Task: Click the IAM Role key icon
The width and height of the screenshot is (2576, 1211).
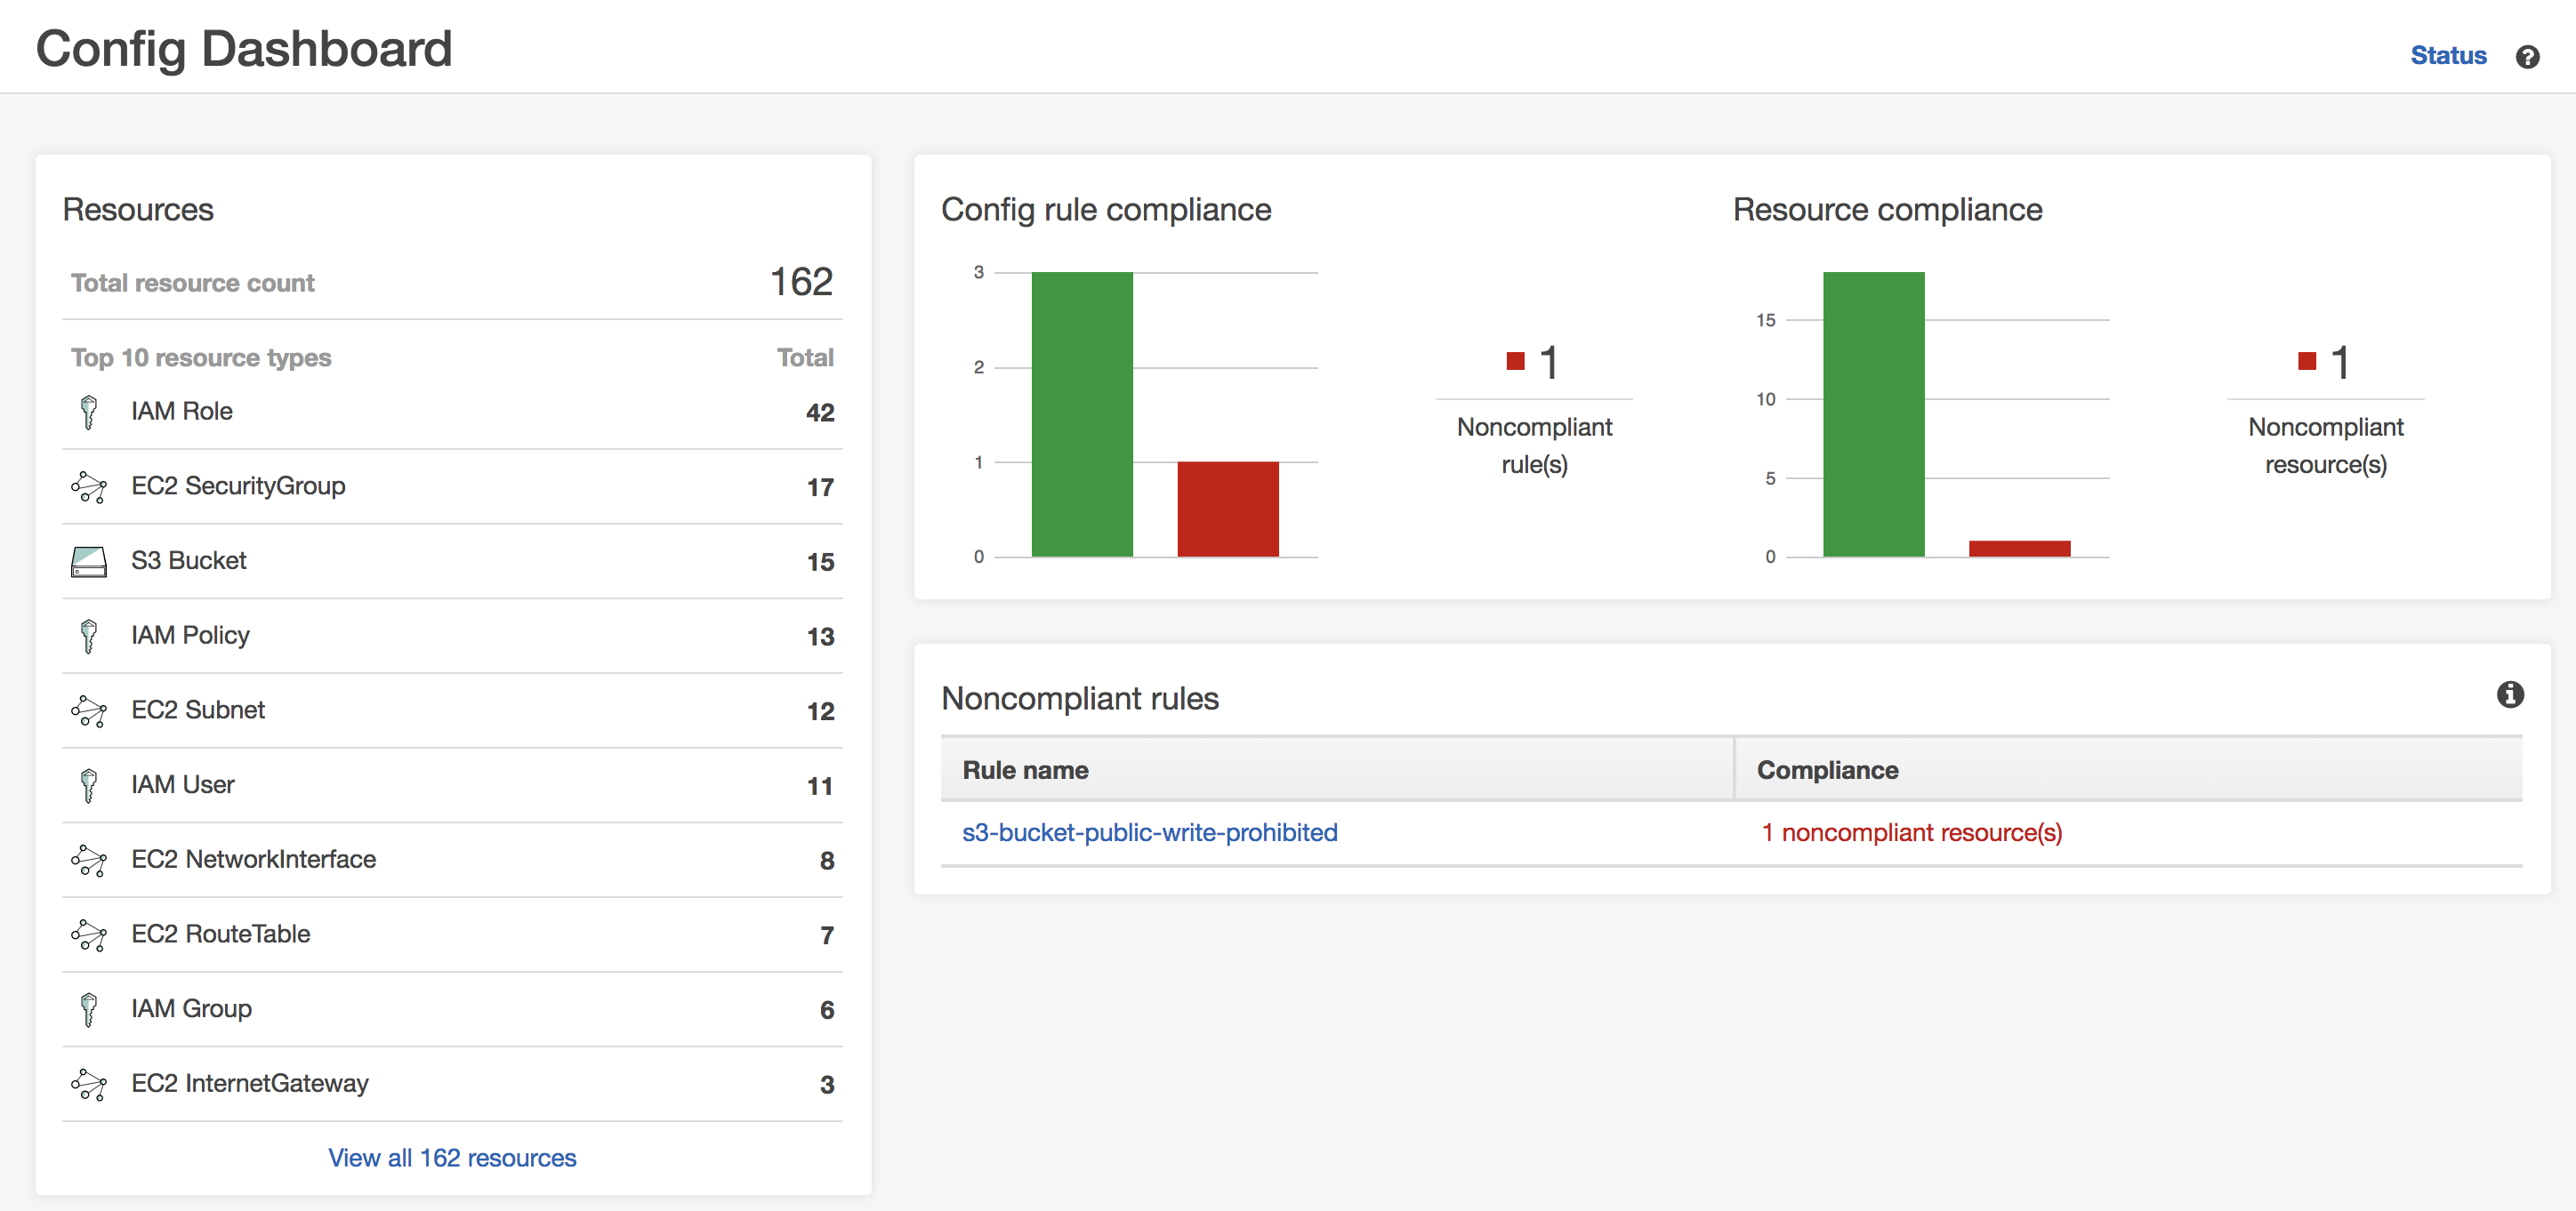Action: [89, 412]
